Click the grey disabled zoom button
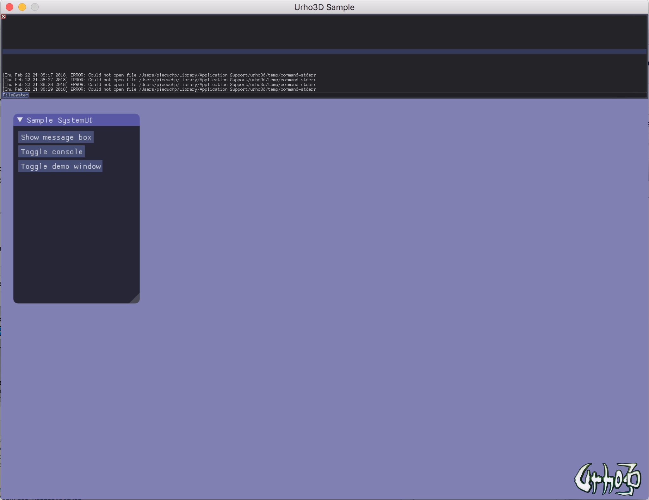649x500 pixels. [35, 7]
